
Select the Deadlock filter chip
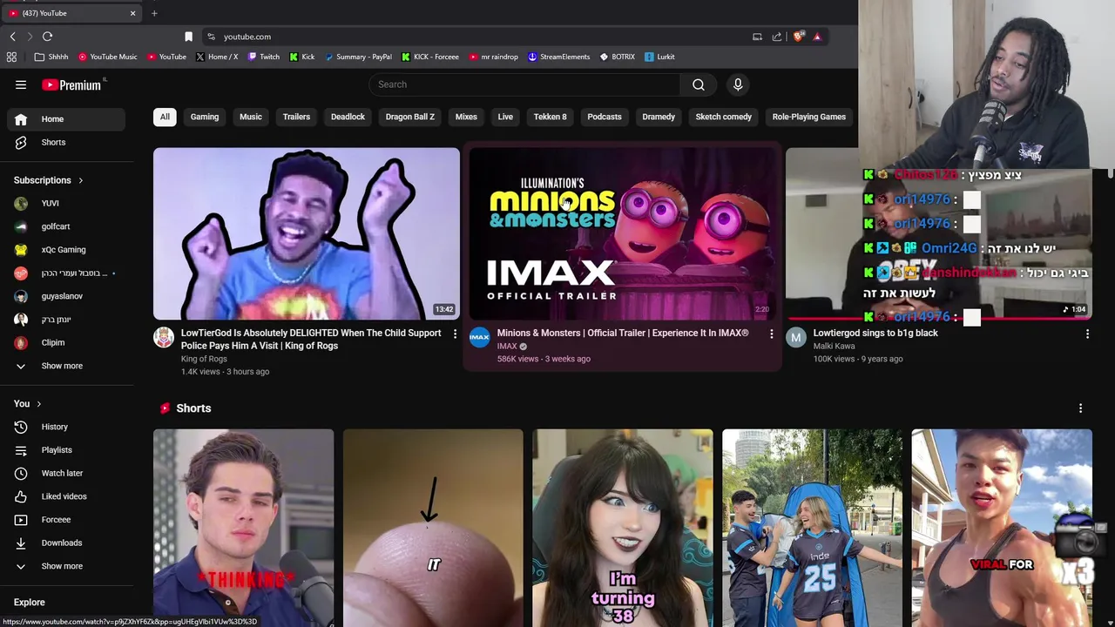click(348, 117)
